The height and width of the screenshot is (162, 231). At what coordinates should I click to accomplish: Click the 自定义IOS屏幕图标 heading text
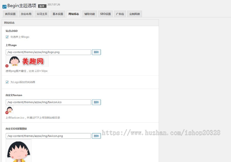click(x=16, y=129)
